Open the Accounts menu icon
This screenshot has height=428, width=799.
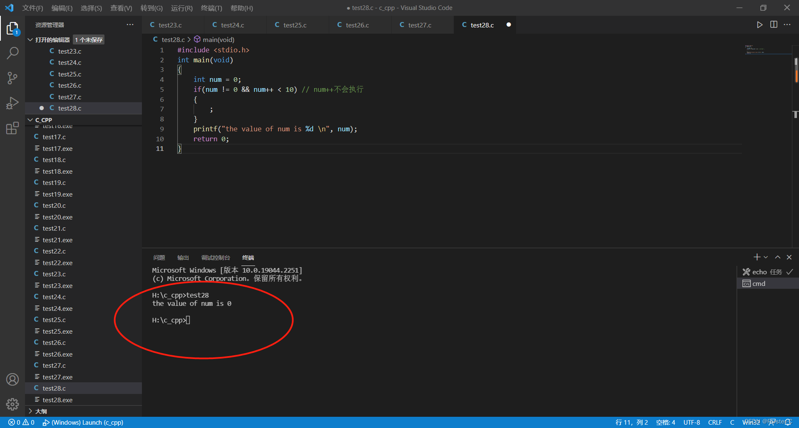click(x=12, y=379)
